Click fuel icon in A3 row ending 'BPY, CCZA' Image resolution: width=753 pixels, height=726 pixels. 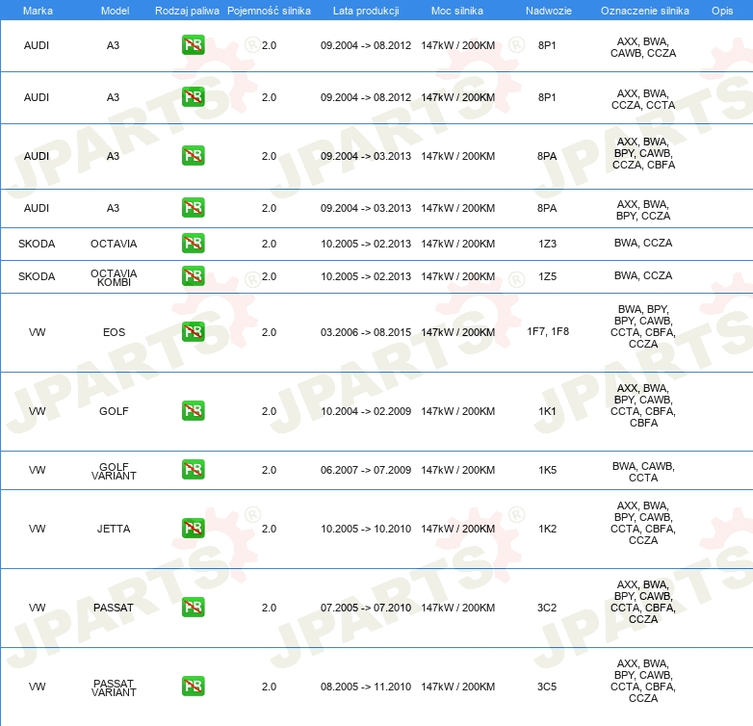193,208
